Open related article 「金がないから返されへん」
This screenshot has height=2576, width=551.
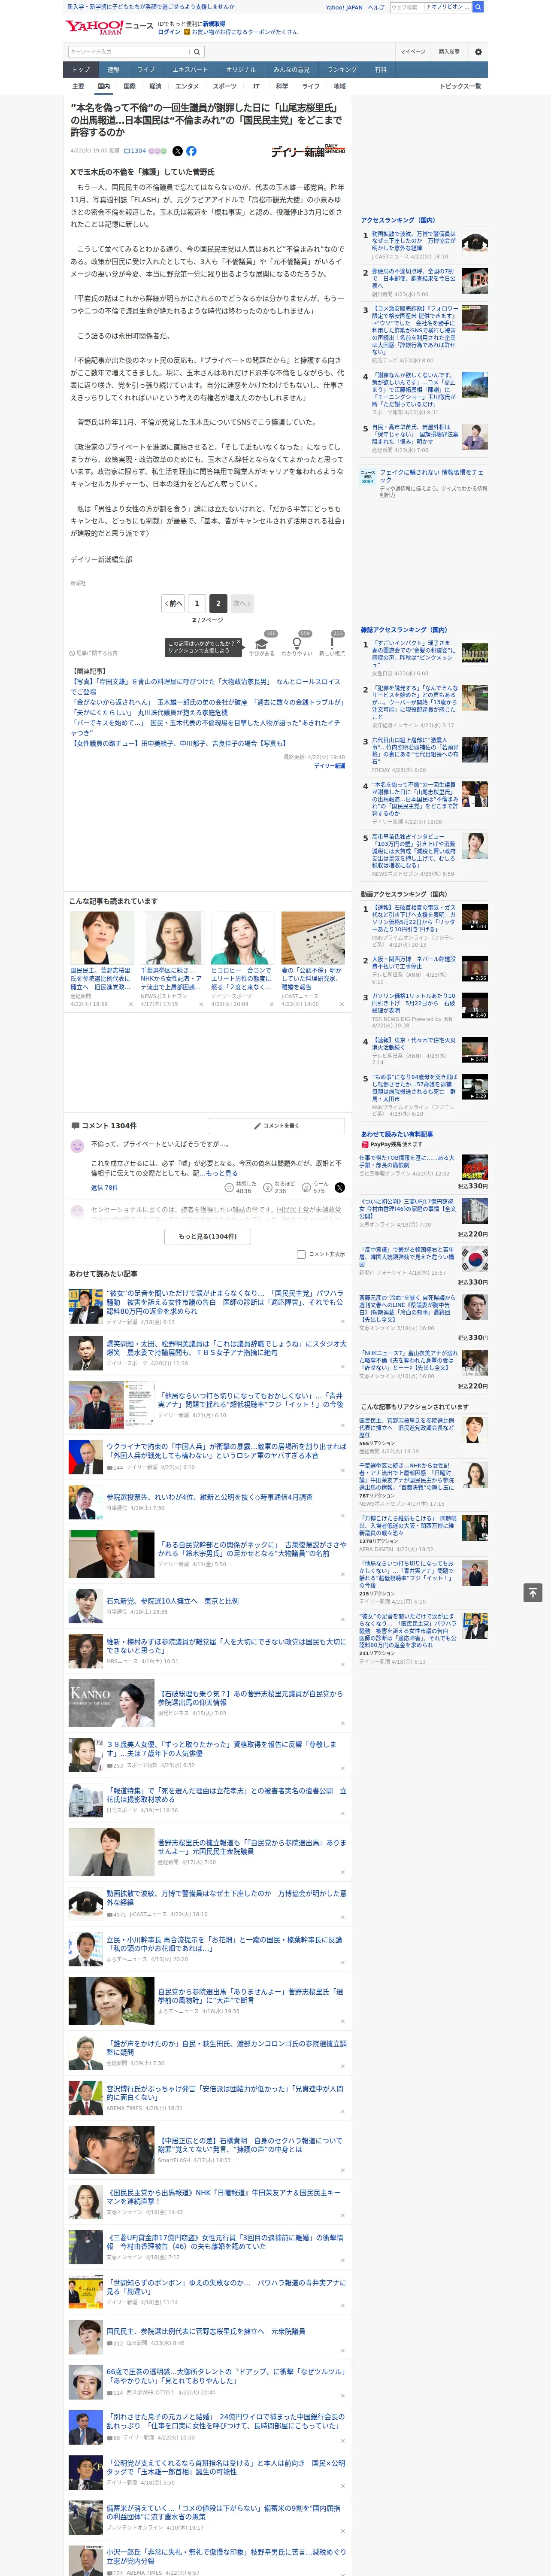[x=207, y=702]
